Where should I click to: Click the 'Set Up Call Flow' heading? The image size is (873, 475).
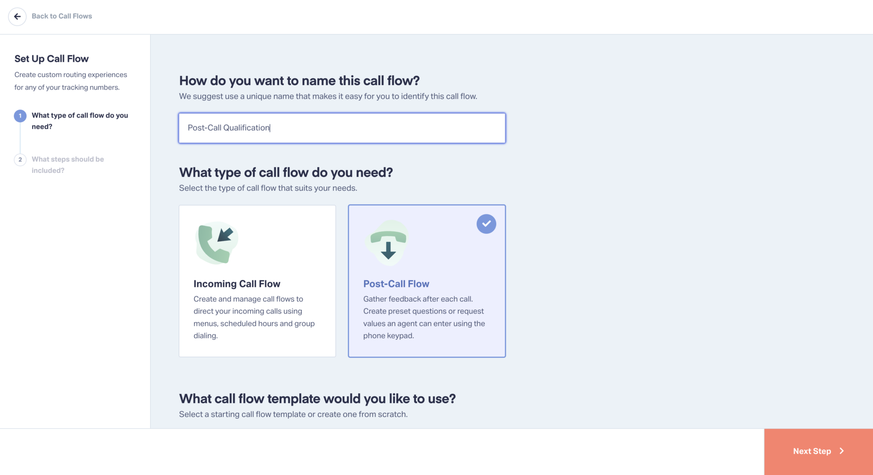(52, 59)
